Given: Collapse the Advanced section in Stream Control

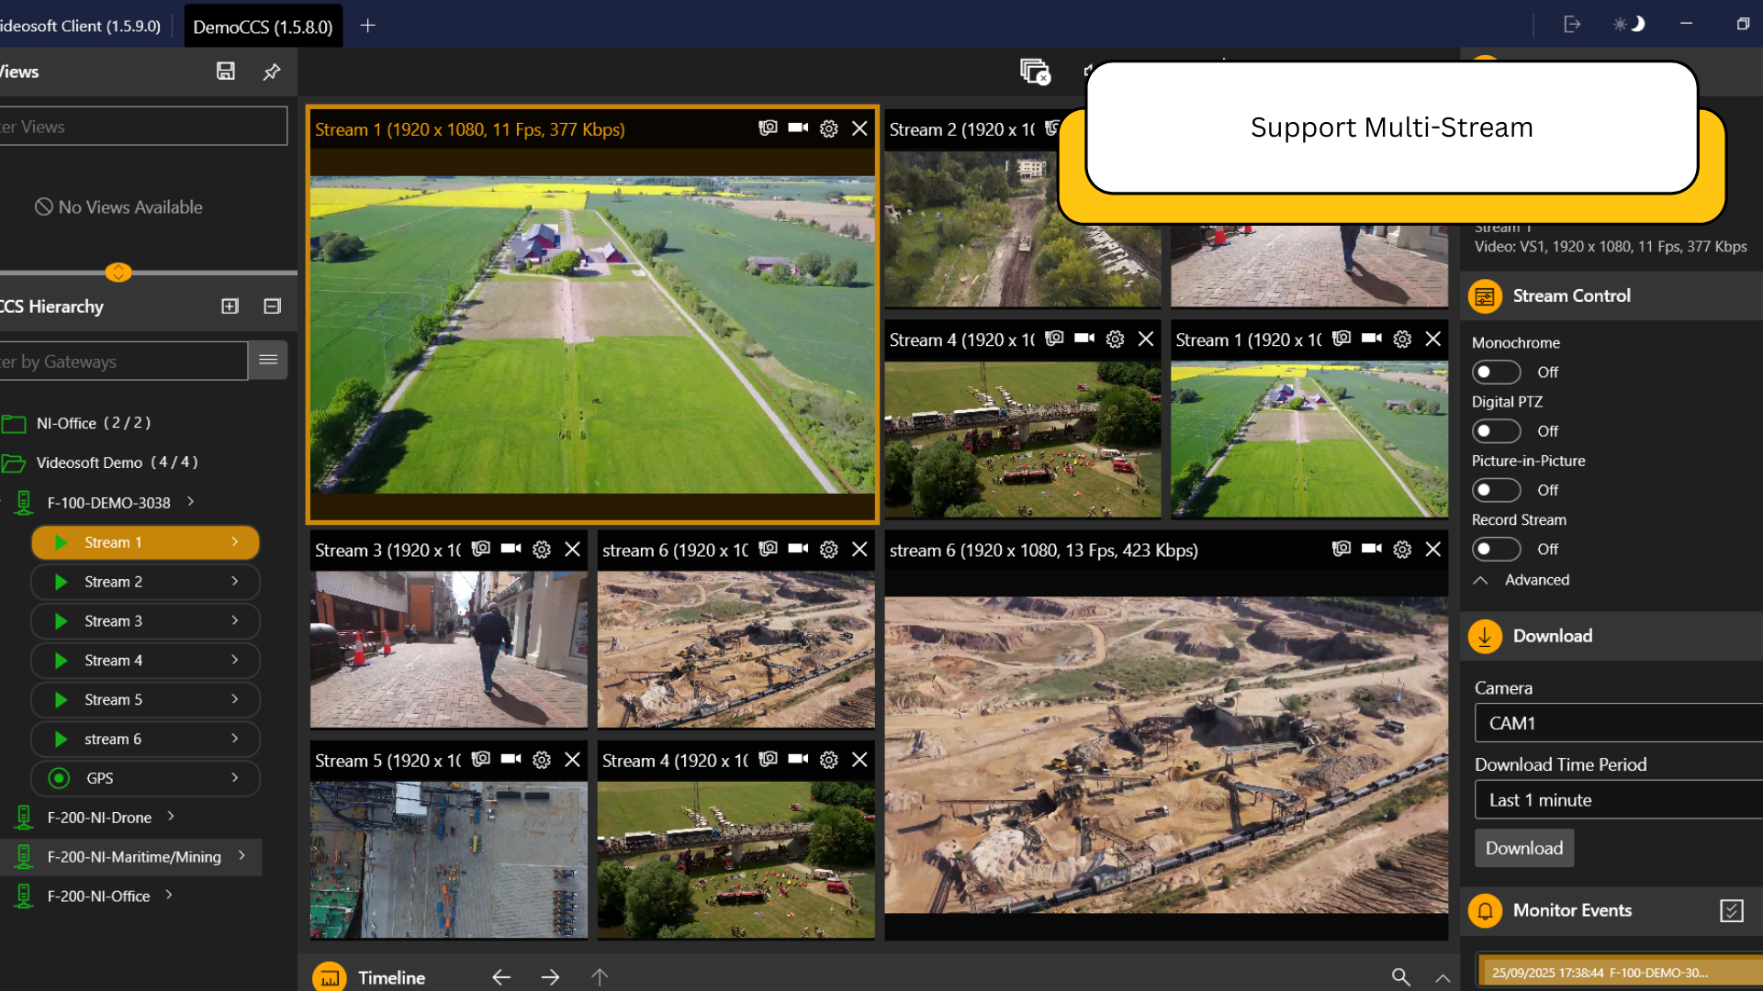Looking at the screenshot, I should [x=1479, y=580].
